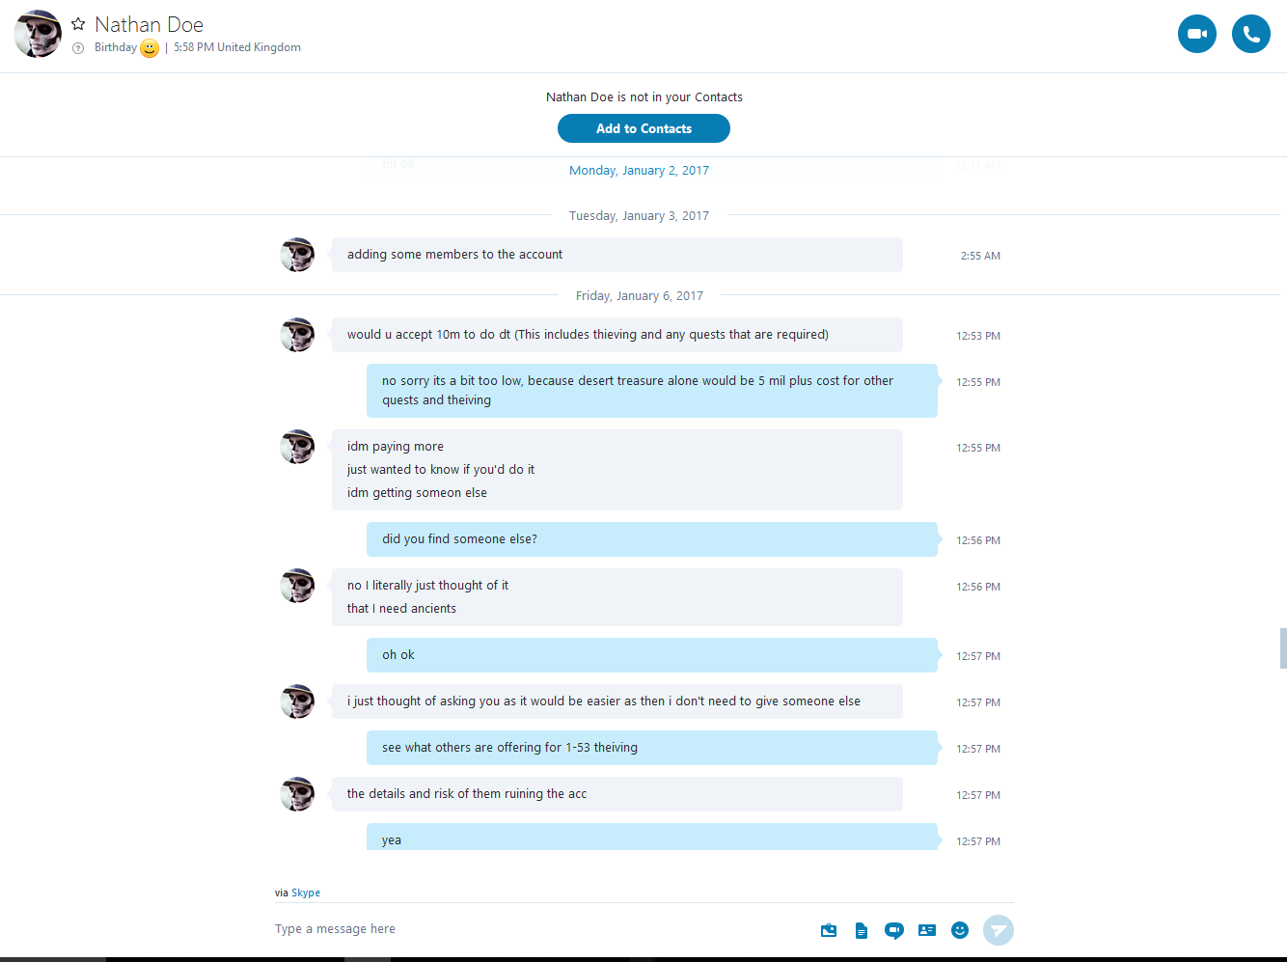Click the send file document icon
The width and height of the screenshot is (1287, 962).
(x=862, y=930)
